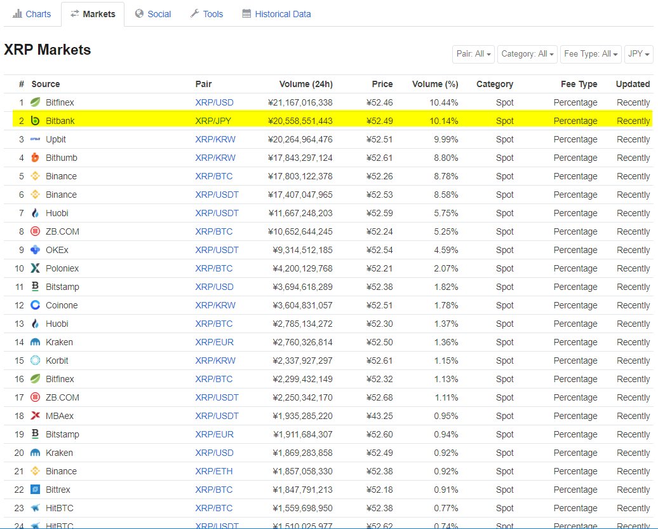Click the Coinone exchange name

point(62,305)
